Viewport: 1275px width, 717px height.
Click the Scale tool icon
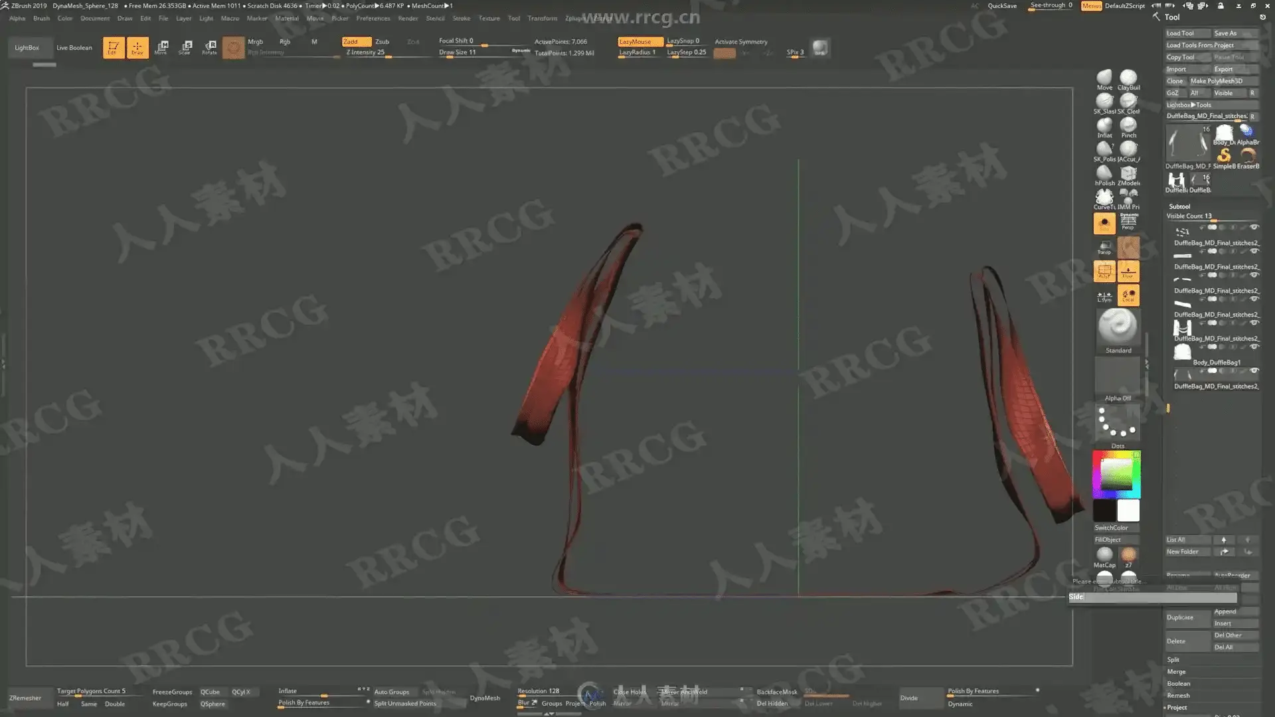pos(185,48)
